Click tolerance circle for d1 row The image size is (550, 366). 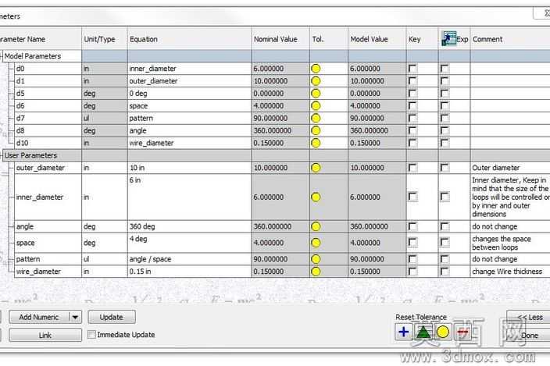(316, 81)
